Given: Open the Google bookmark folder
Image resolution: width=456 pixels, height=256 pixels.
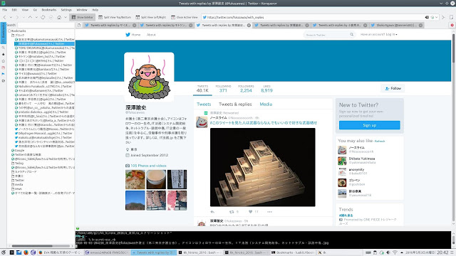Looking at the screenshot, I should (x=18, y=150).
